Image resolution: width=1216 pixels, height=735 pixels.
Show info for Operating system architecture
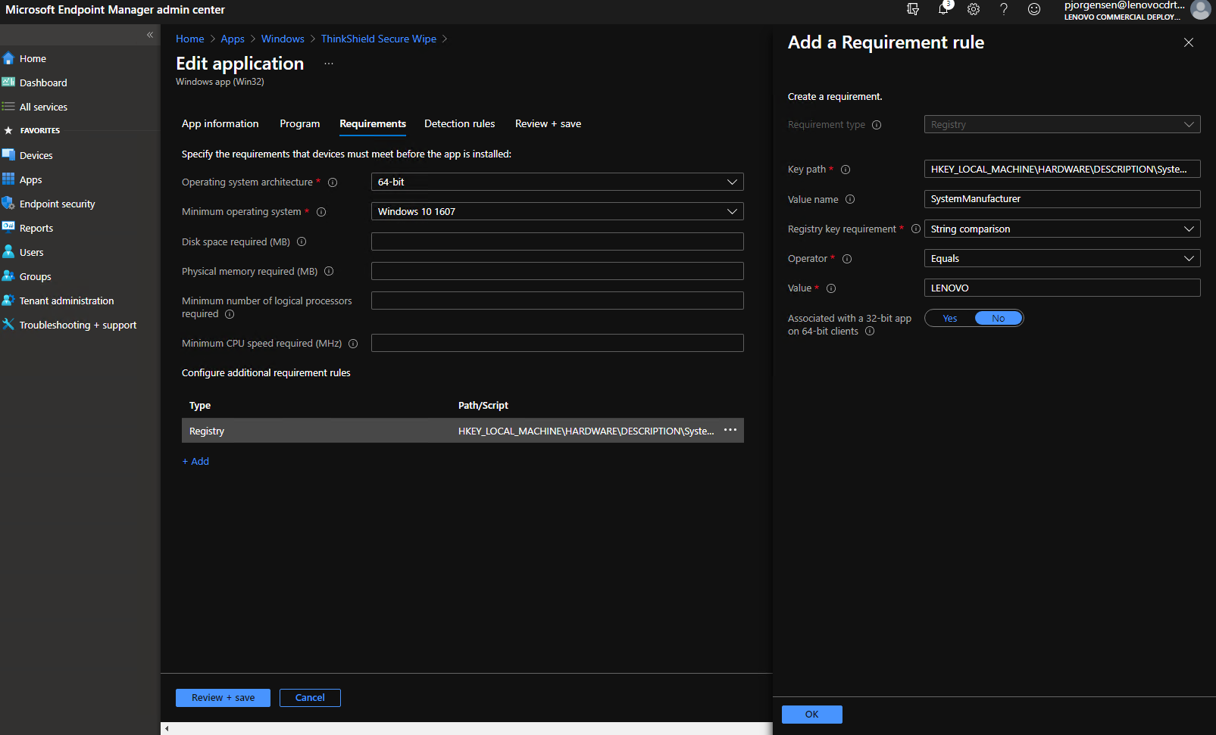[x=333, y=182]
